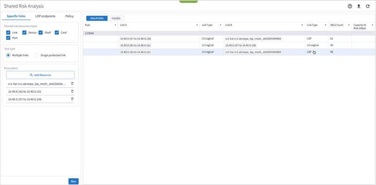Click the magnifier icon in Add Resource
Screen dimensions: 376x185
[x=31, y=75]
